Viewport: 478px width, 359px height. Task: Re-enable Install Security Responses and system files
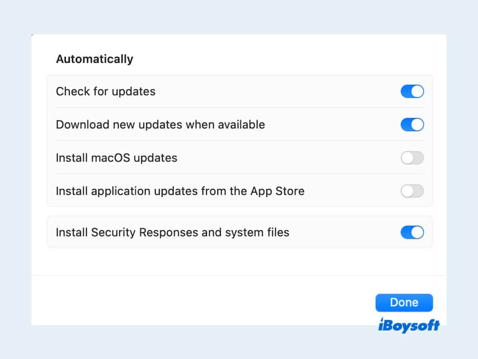coord(412,232)
